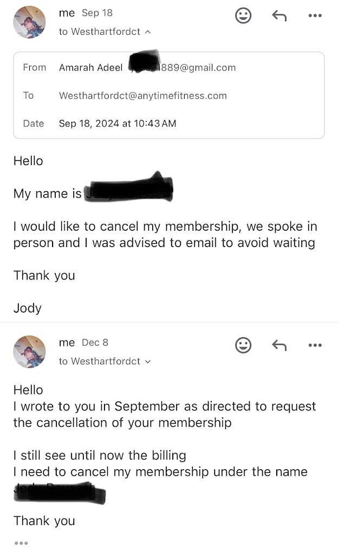Show trimmed content ellipsis at bottom
Screen dimensions: 338x556
pos(21,542)
